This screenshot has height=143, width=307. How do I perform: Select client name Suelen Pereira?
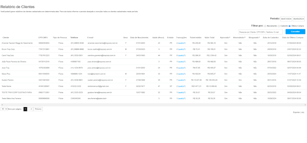[8, 80]
